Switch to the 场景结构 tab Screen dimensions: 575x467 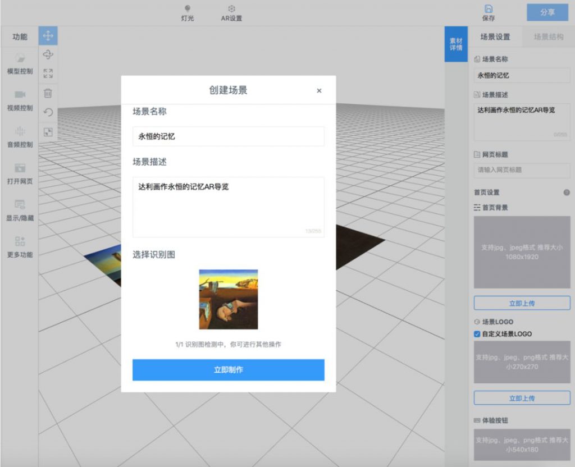[548, 36]
